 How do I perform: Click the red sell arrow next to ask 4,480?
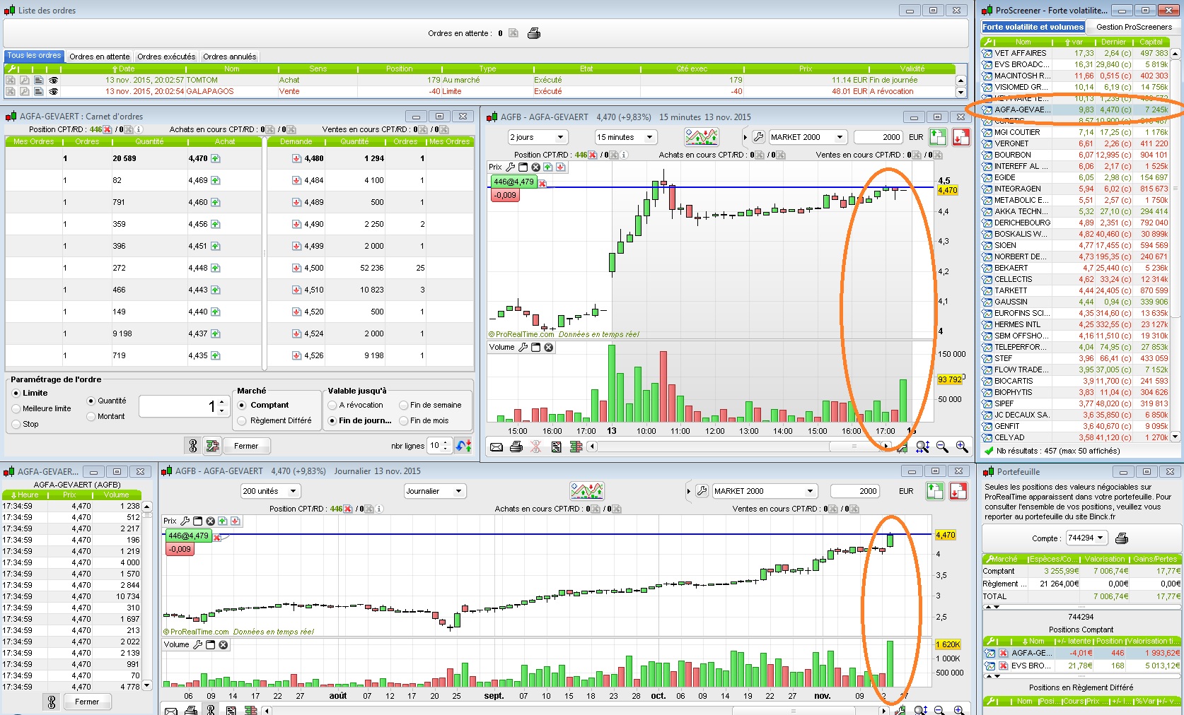[x=296, y=158]
